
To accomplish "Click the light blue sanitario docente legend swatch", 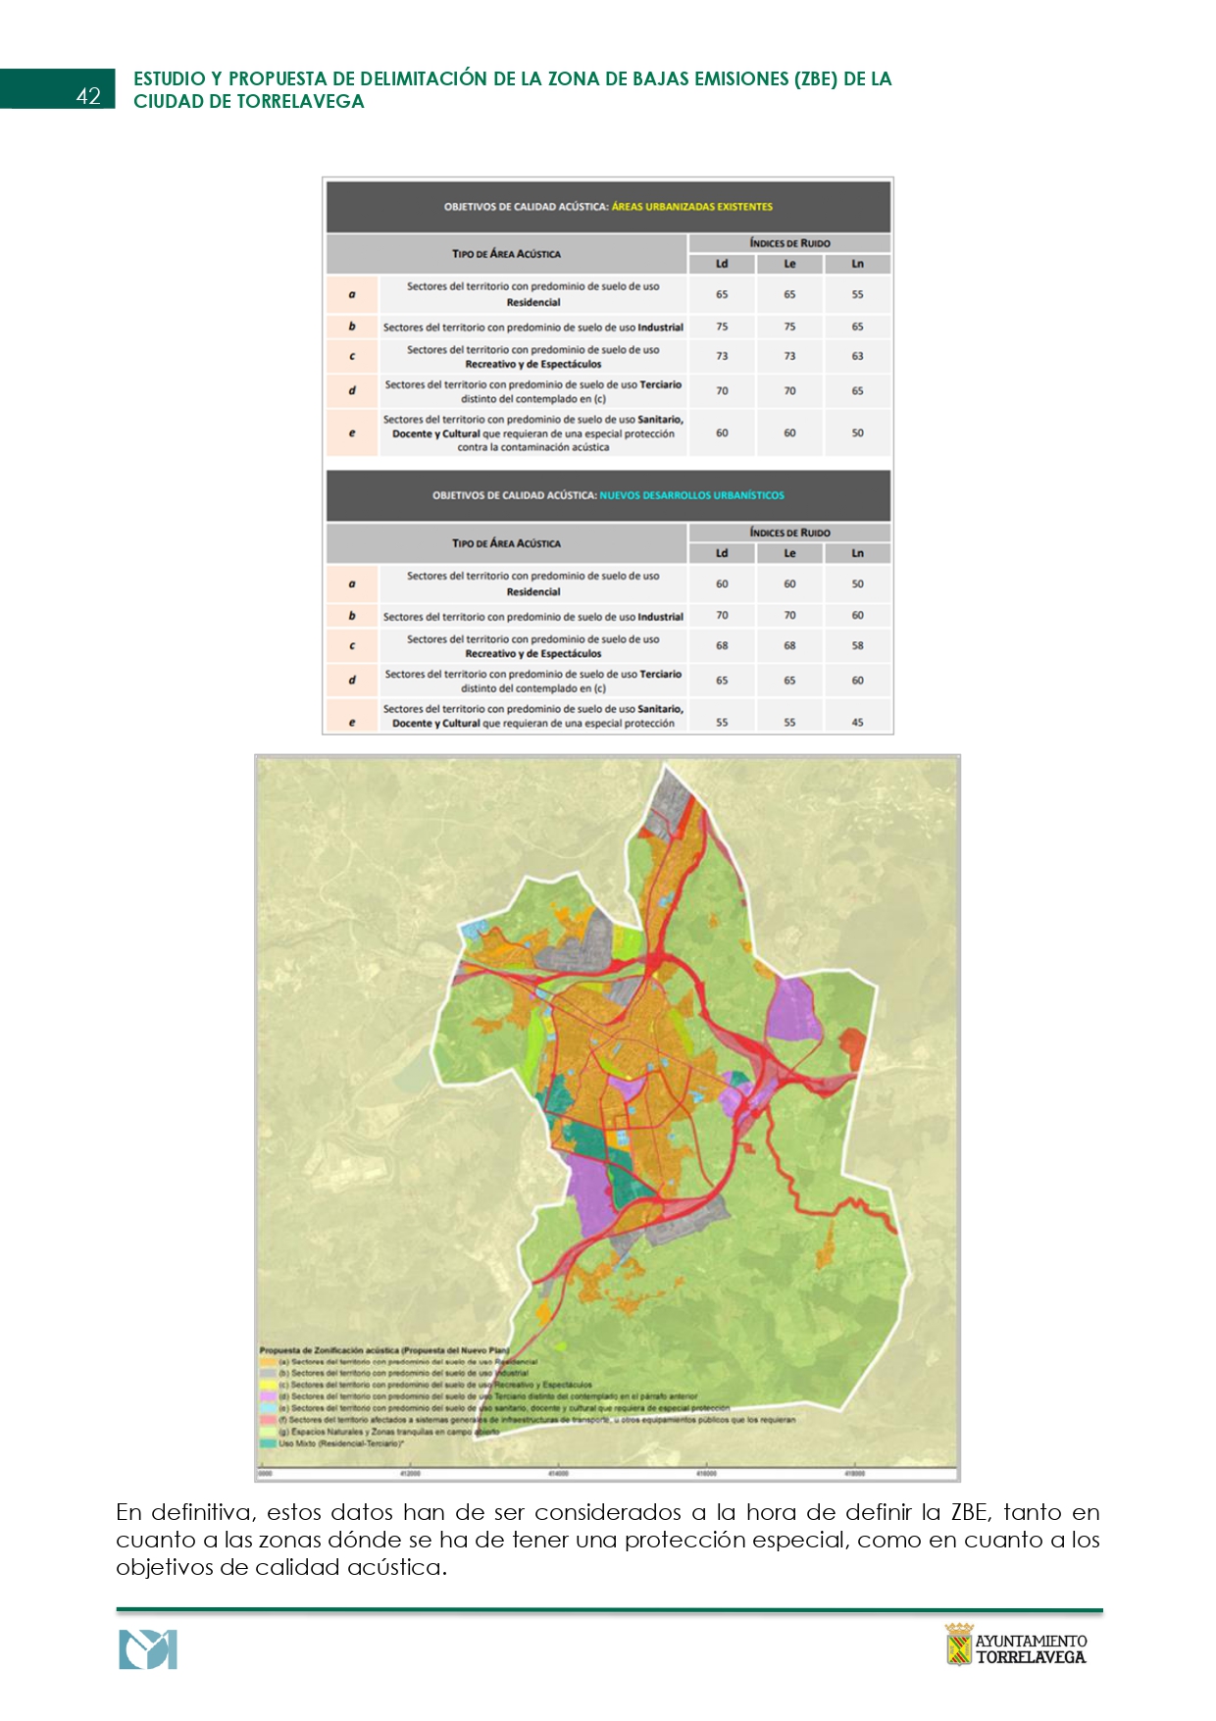I will coord(268,1408).
